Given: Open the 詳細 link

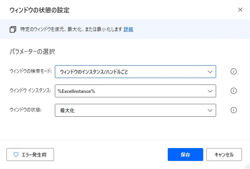Looking at the screenshot, I should click(128, 29).
